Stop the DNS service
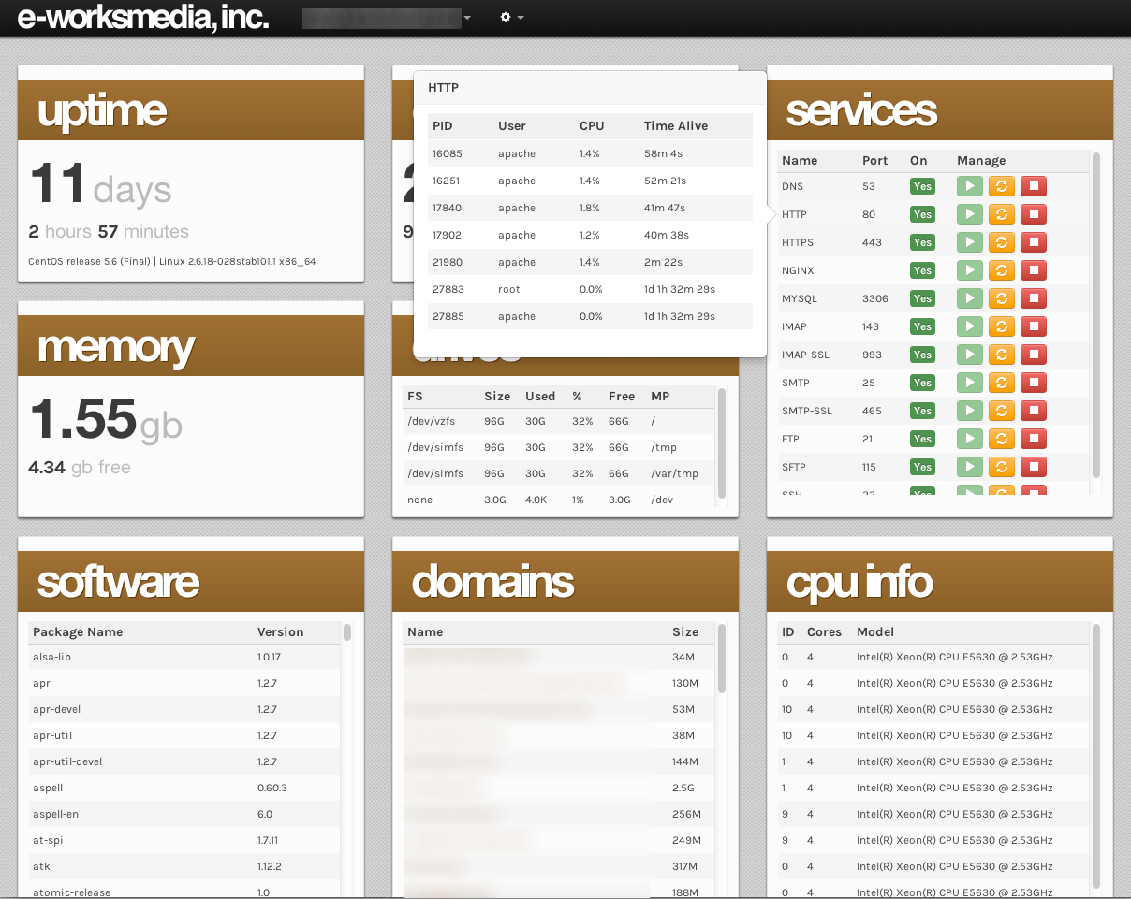Image resolution: width=1131 pixels, height=899 pixels. [1033, 186]
